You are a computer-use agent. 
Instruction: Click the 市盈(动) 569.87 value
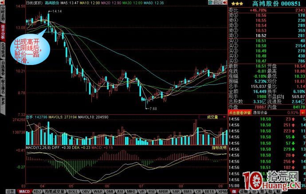click(298, 97)
